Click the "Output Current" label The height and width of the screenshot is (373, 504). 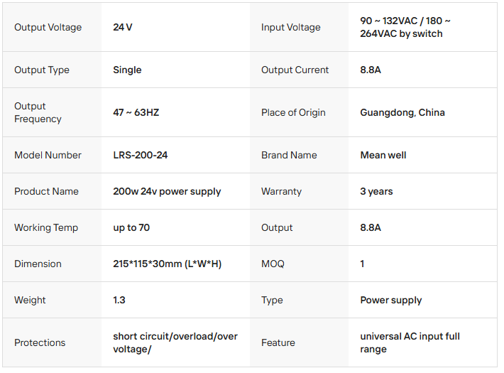pyautogui.click(x=295, y=70)
